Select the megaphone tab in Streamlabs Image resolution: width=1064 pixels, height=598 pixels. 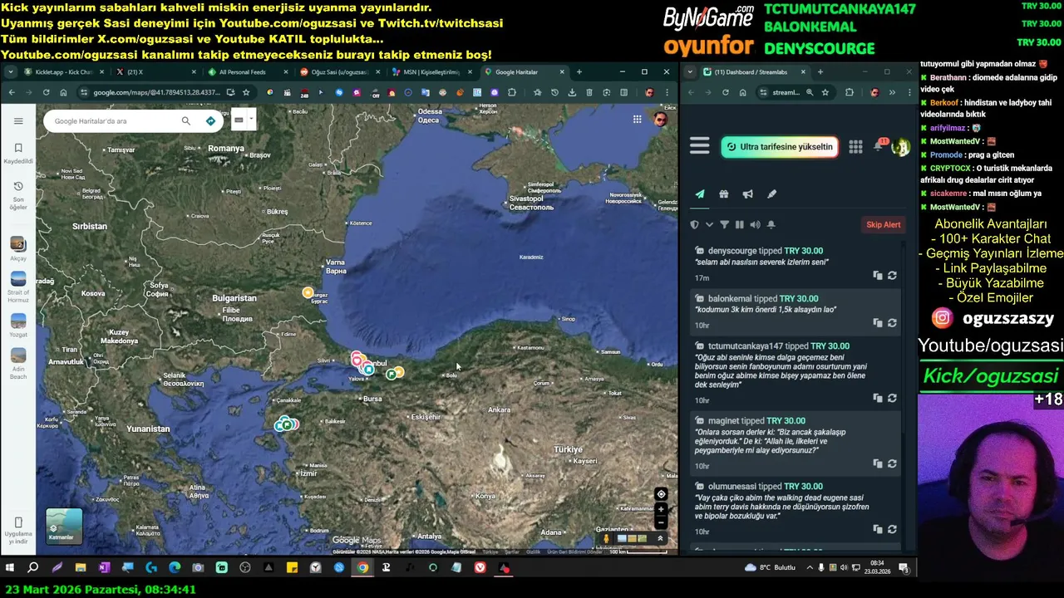click(748, 194)
